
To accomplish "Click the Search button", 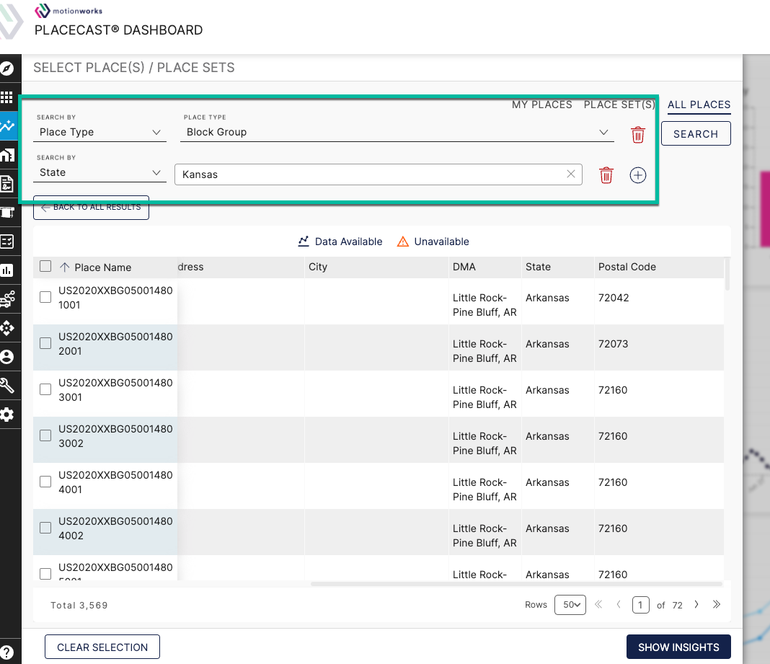I will [x=696, y=133].
